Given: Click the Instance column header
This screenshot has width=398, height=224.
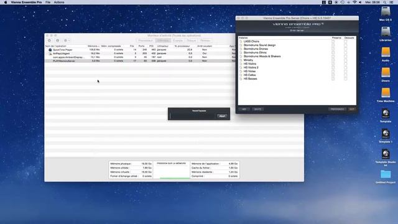Looking at the screenshot, I should (243, 38).
